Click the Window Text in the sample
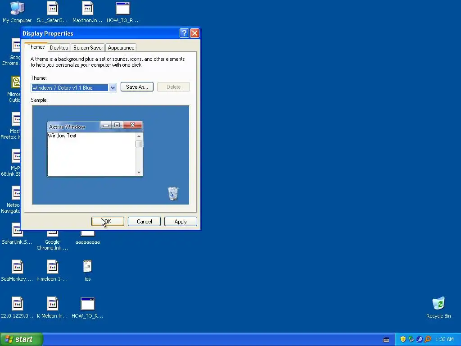This screenshot has height=346, width=461. [x=62, y=136]
